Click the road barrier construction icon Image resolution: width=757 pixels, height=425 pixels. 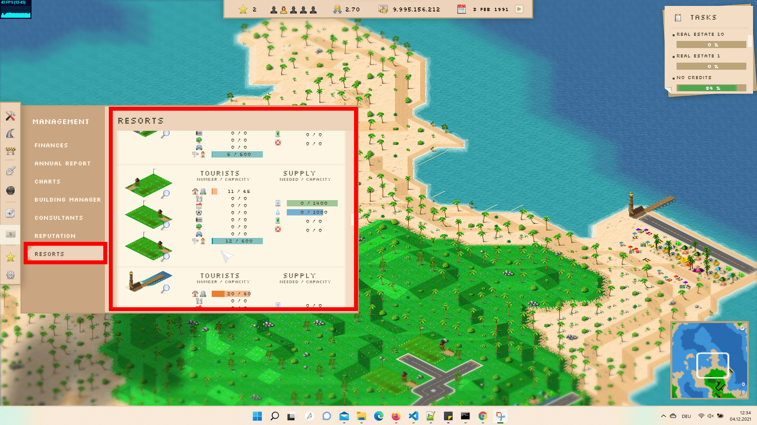pos(11,151)
